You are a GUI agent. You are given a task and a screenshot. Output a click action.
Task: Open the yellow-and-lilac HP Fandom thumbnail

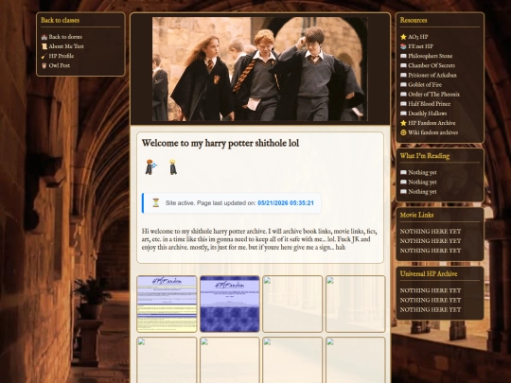point(167,304)
